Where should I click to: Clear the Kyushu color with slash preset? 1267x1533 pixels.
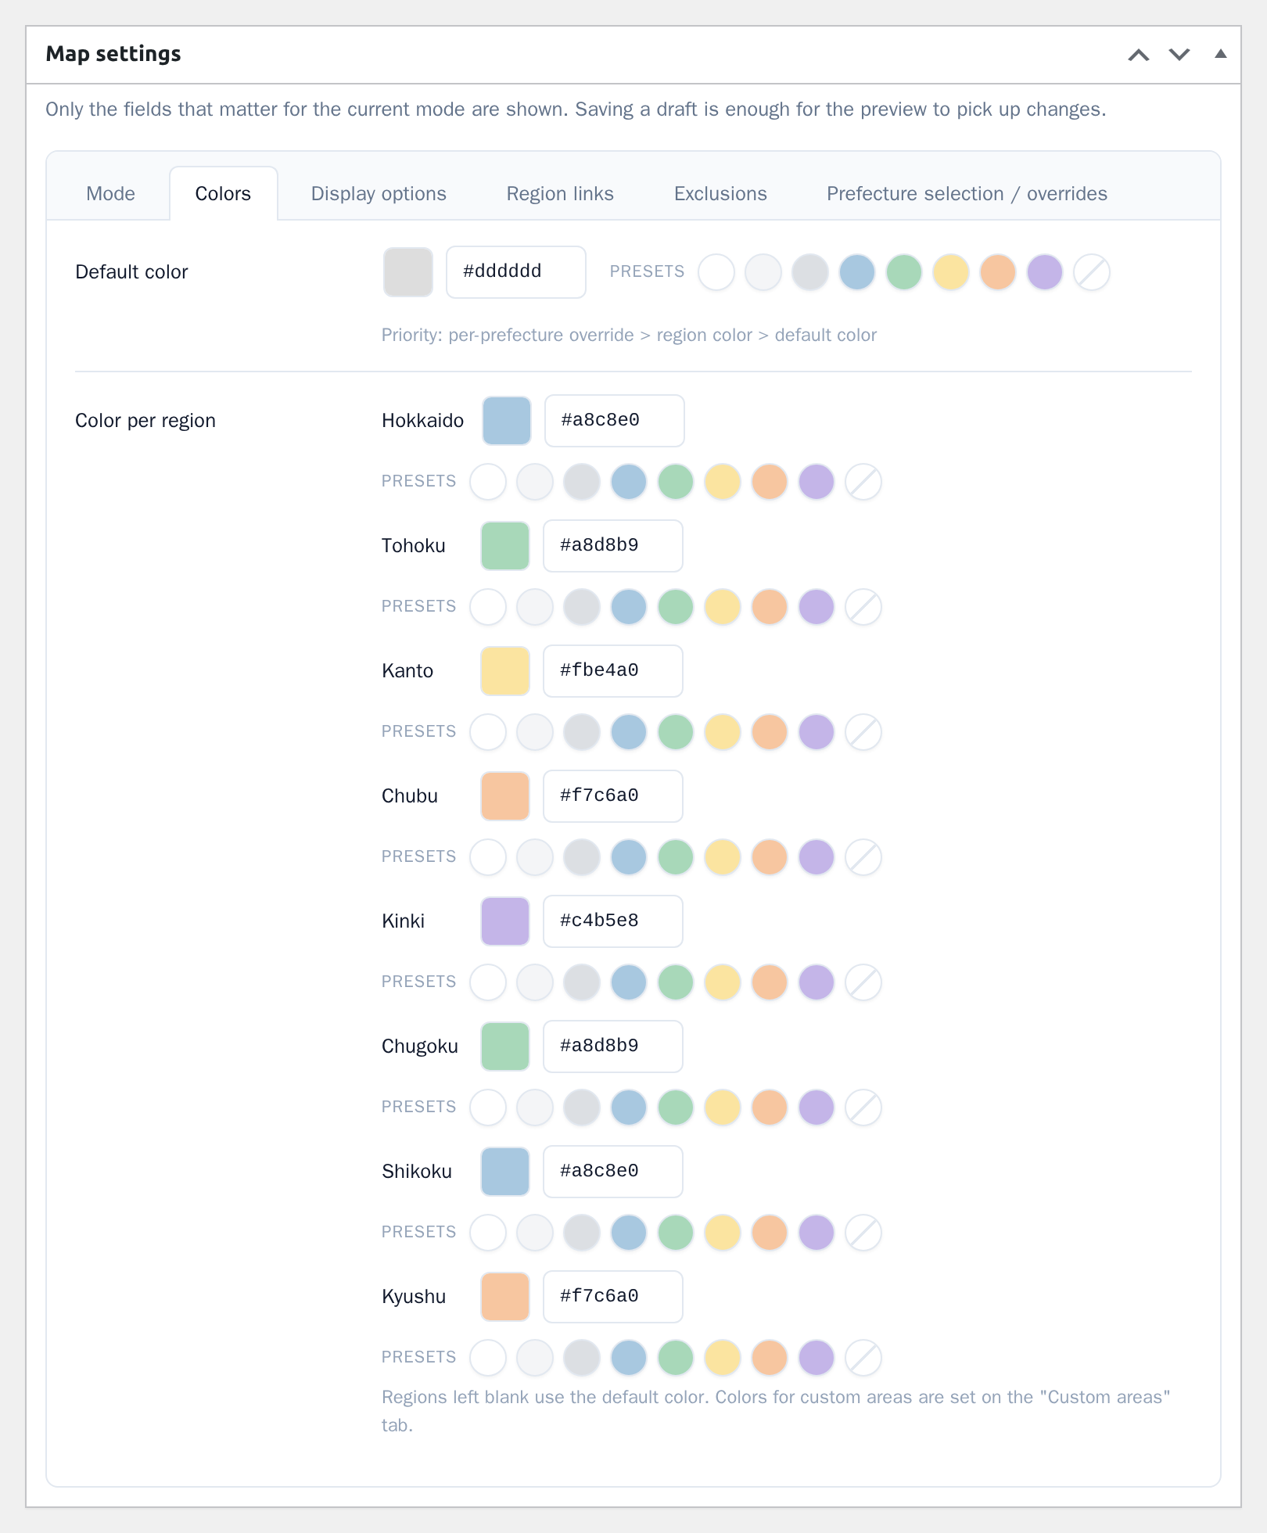(863, 1358)
